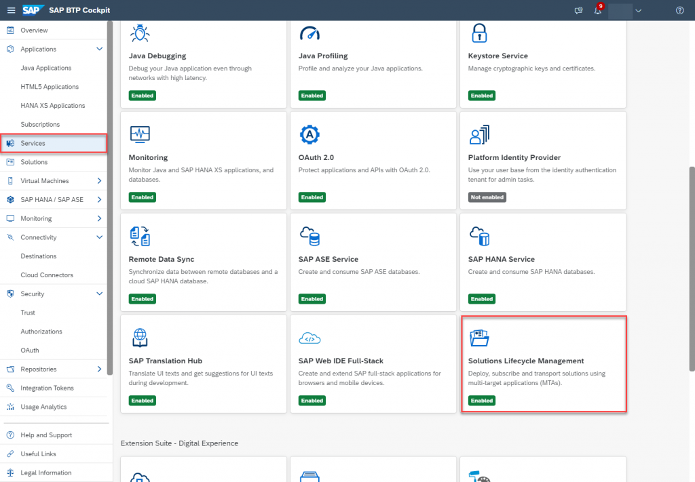Click the Extension Suite - Digital Experience heading
Viewport: 695px width, 482px height.
tap(179, 443)
